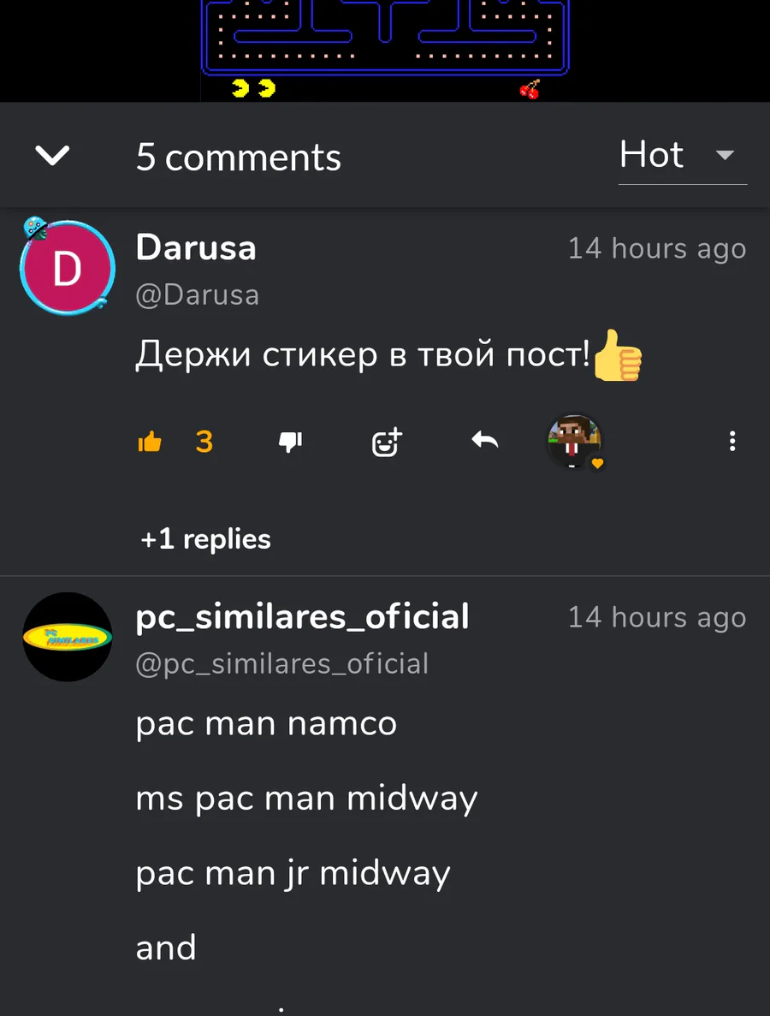Collapse comments with the down chevron
The image size is (770, 1016).
click(x=52, y=156)
